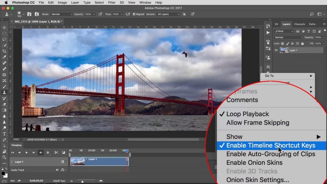
Task: Open timeline playback settings gear
Action: 48,152
